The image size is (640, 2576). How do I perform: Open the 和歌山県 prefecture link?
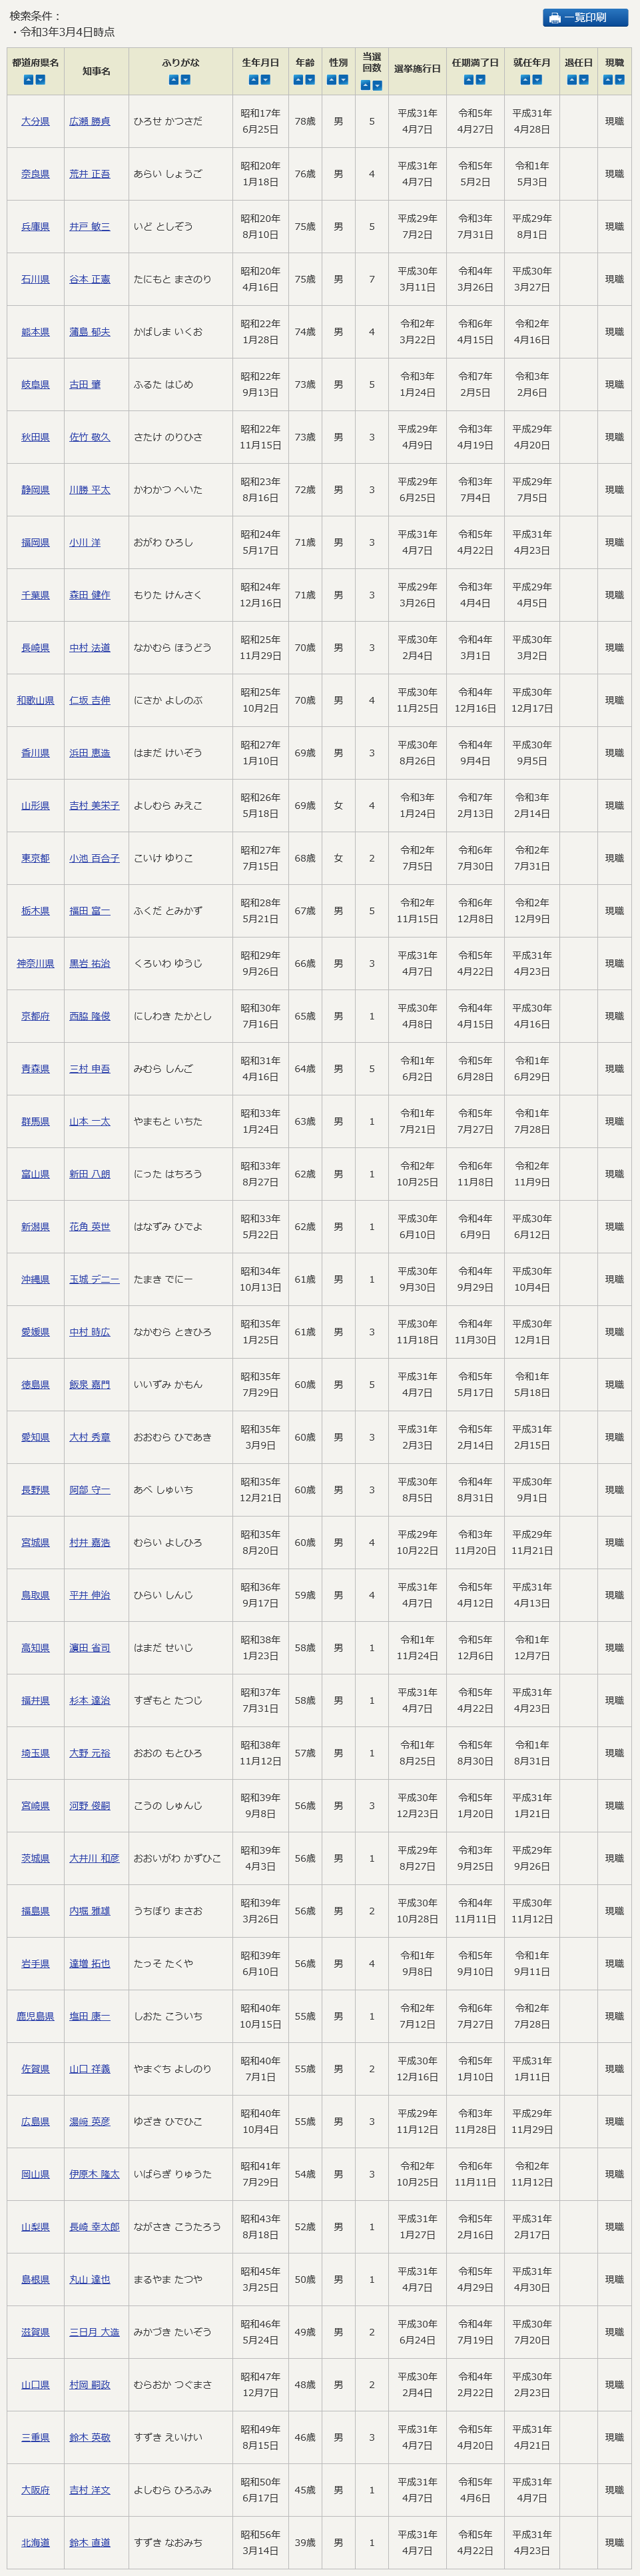[35, 701]
